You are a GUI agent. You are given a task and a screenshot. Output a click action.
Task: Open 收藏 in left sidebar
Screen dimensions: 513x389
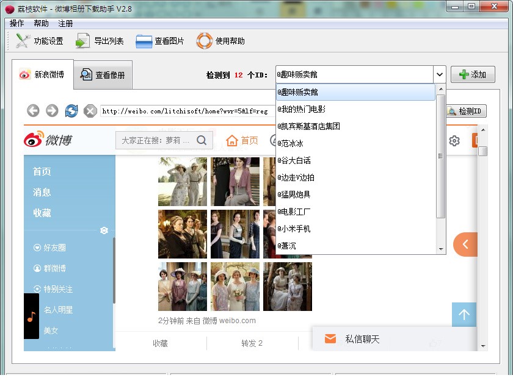[x=42, y=213]
